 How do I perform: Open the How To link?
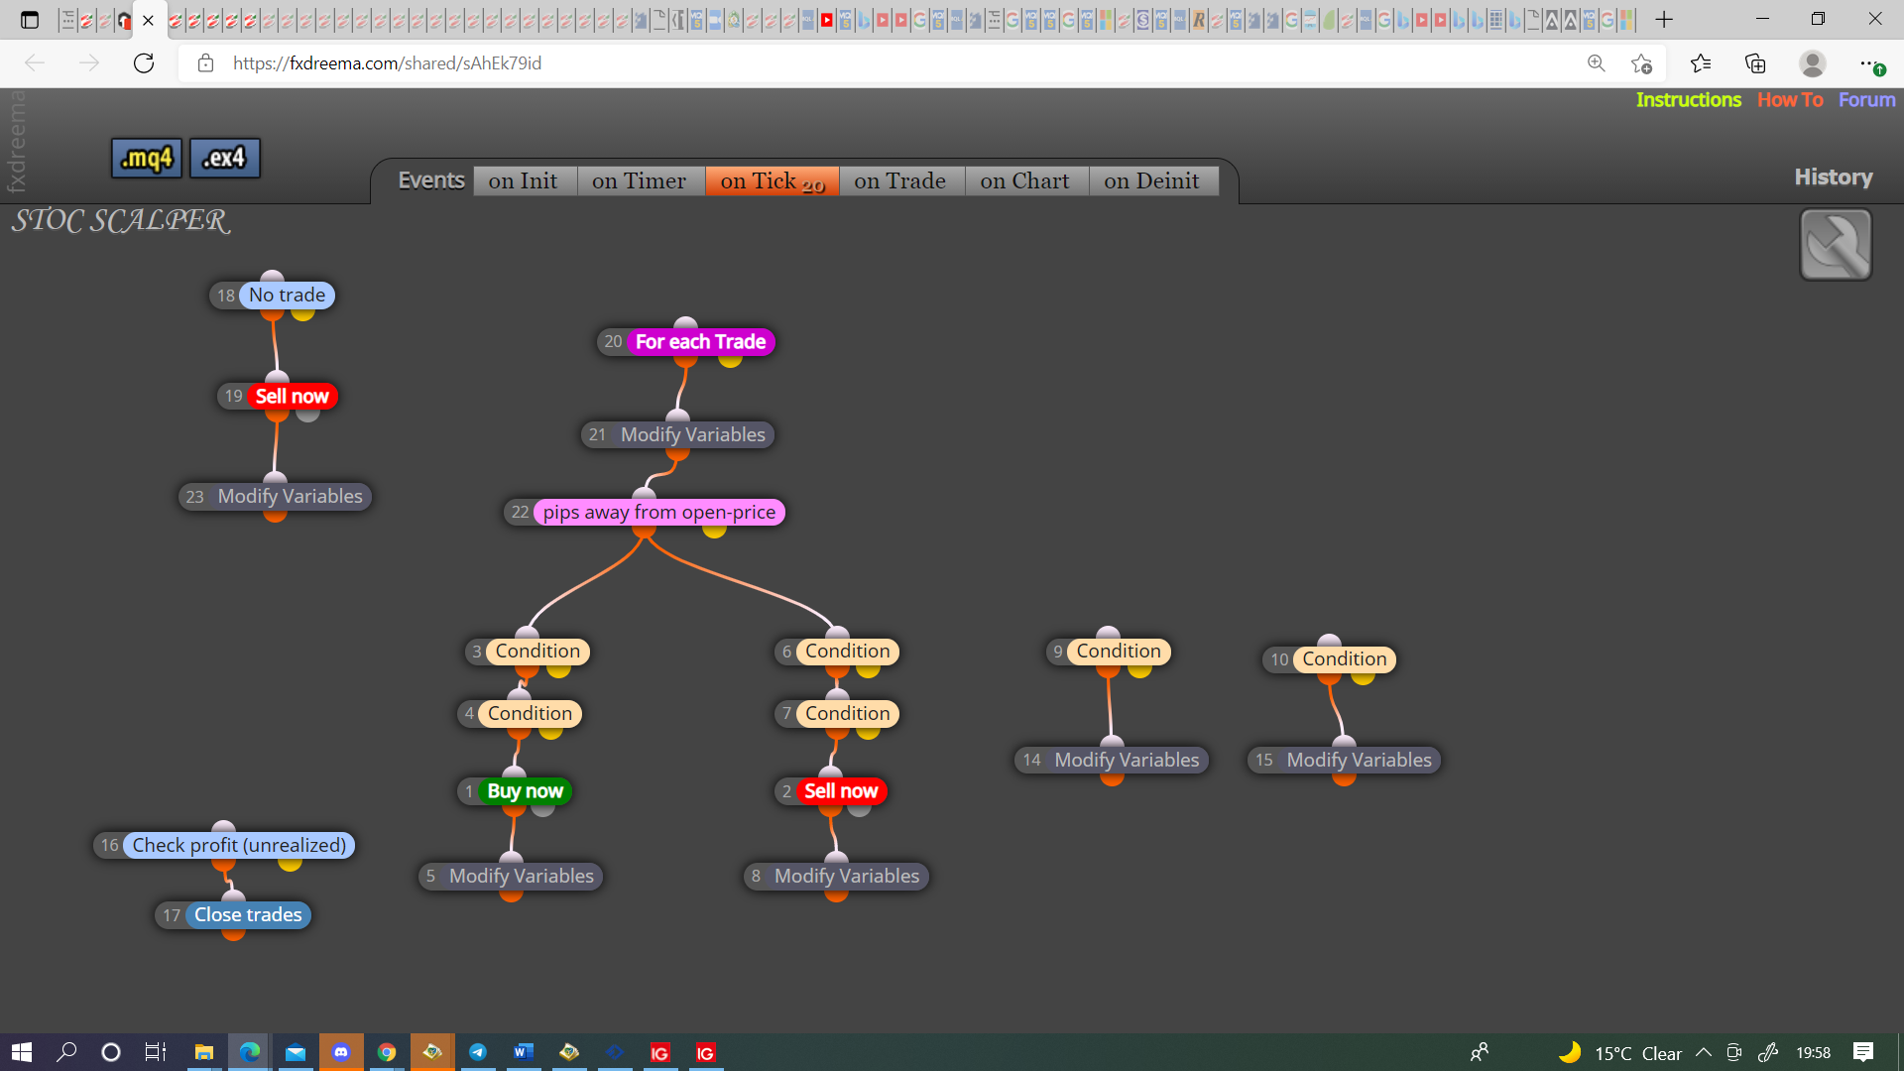point(1790,99)
